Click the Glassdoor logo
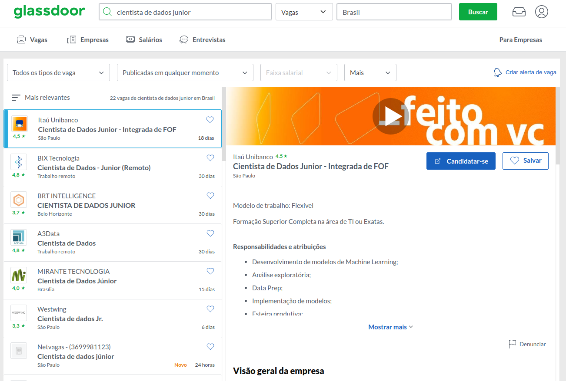Image resolution: width=566 pixels, height=381 pixels. [49, 12]
